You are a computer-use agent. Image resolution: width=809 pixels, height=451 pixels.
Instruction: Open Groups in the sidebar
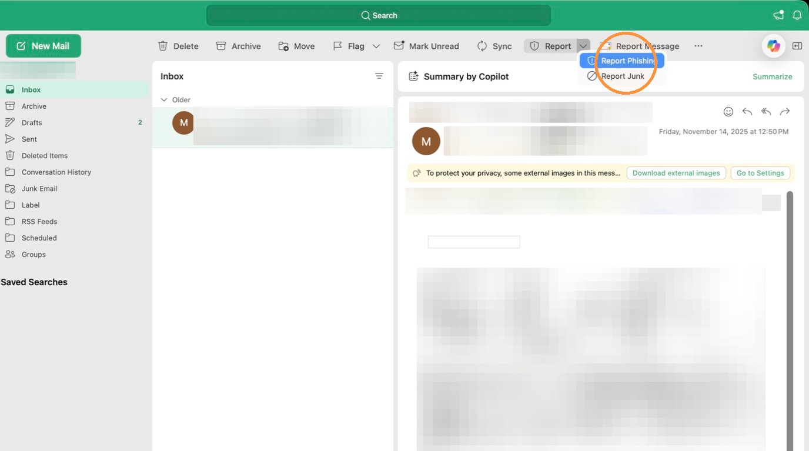[x=74, y=255]
